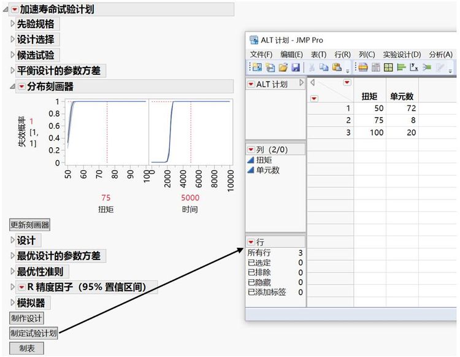Click the gray triangle beside ALT 计划 panel
This screenshot has width=460, height=357.
pos(301,83)
